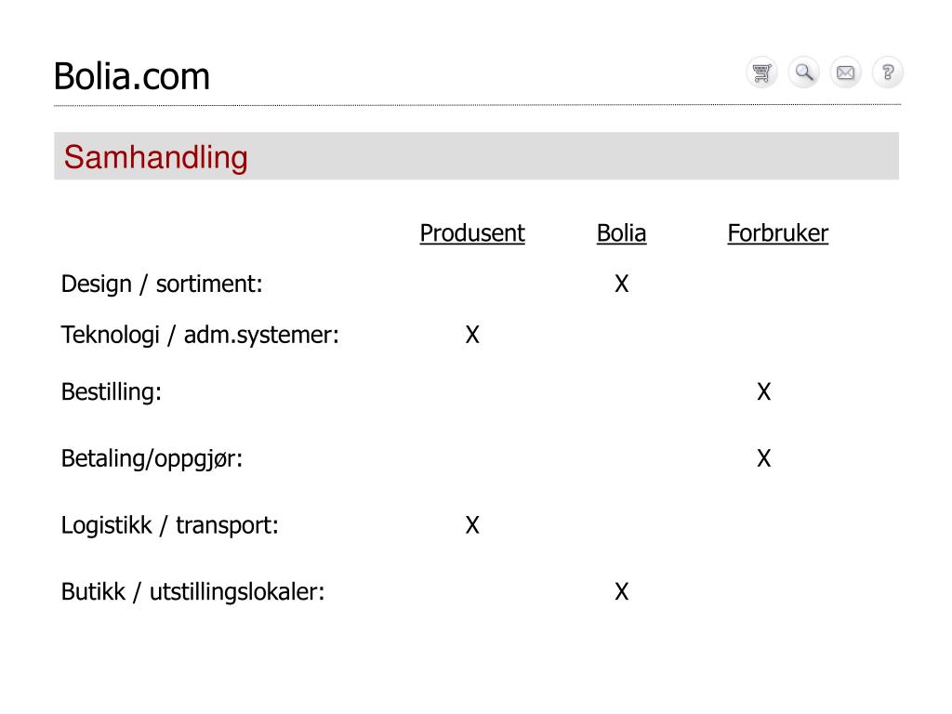Select the Butikk / utstillingslokaler label
This screenshot has width=952, height=714.
192,592
